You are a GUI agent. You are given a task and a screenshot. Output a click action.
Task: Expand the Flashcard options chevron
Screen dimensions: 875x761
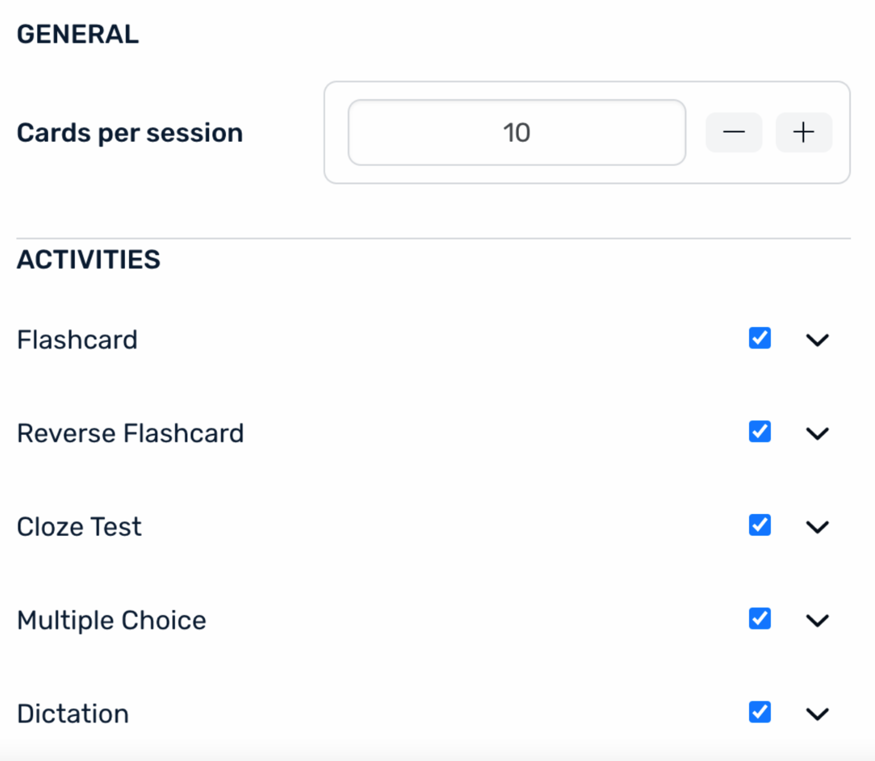tap(817, 340)
